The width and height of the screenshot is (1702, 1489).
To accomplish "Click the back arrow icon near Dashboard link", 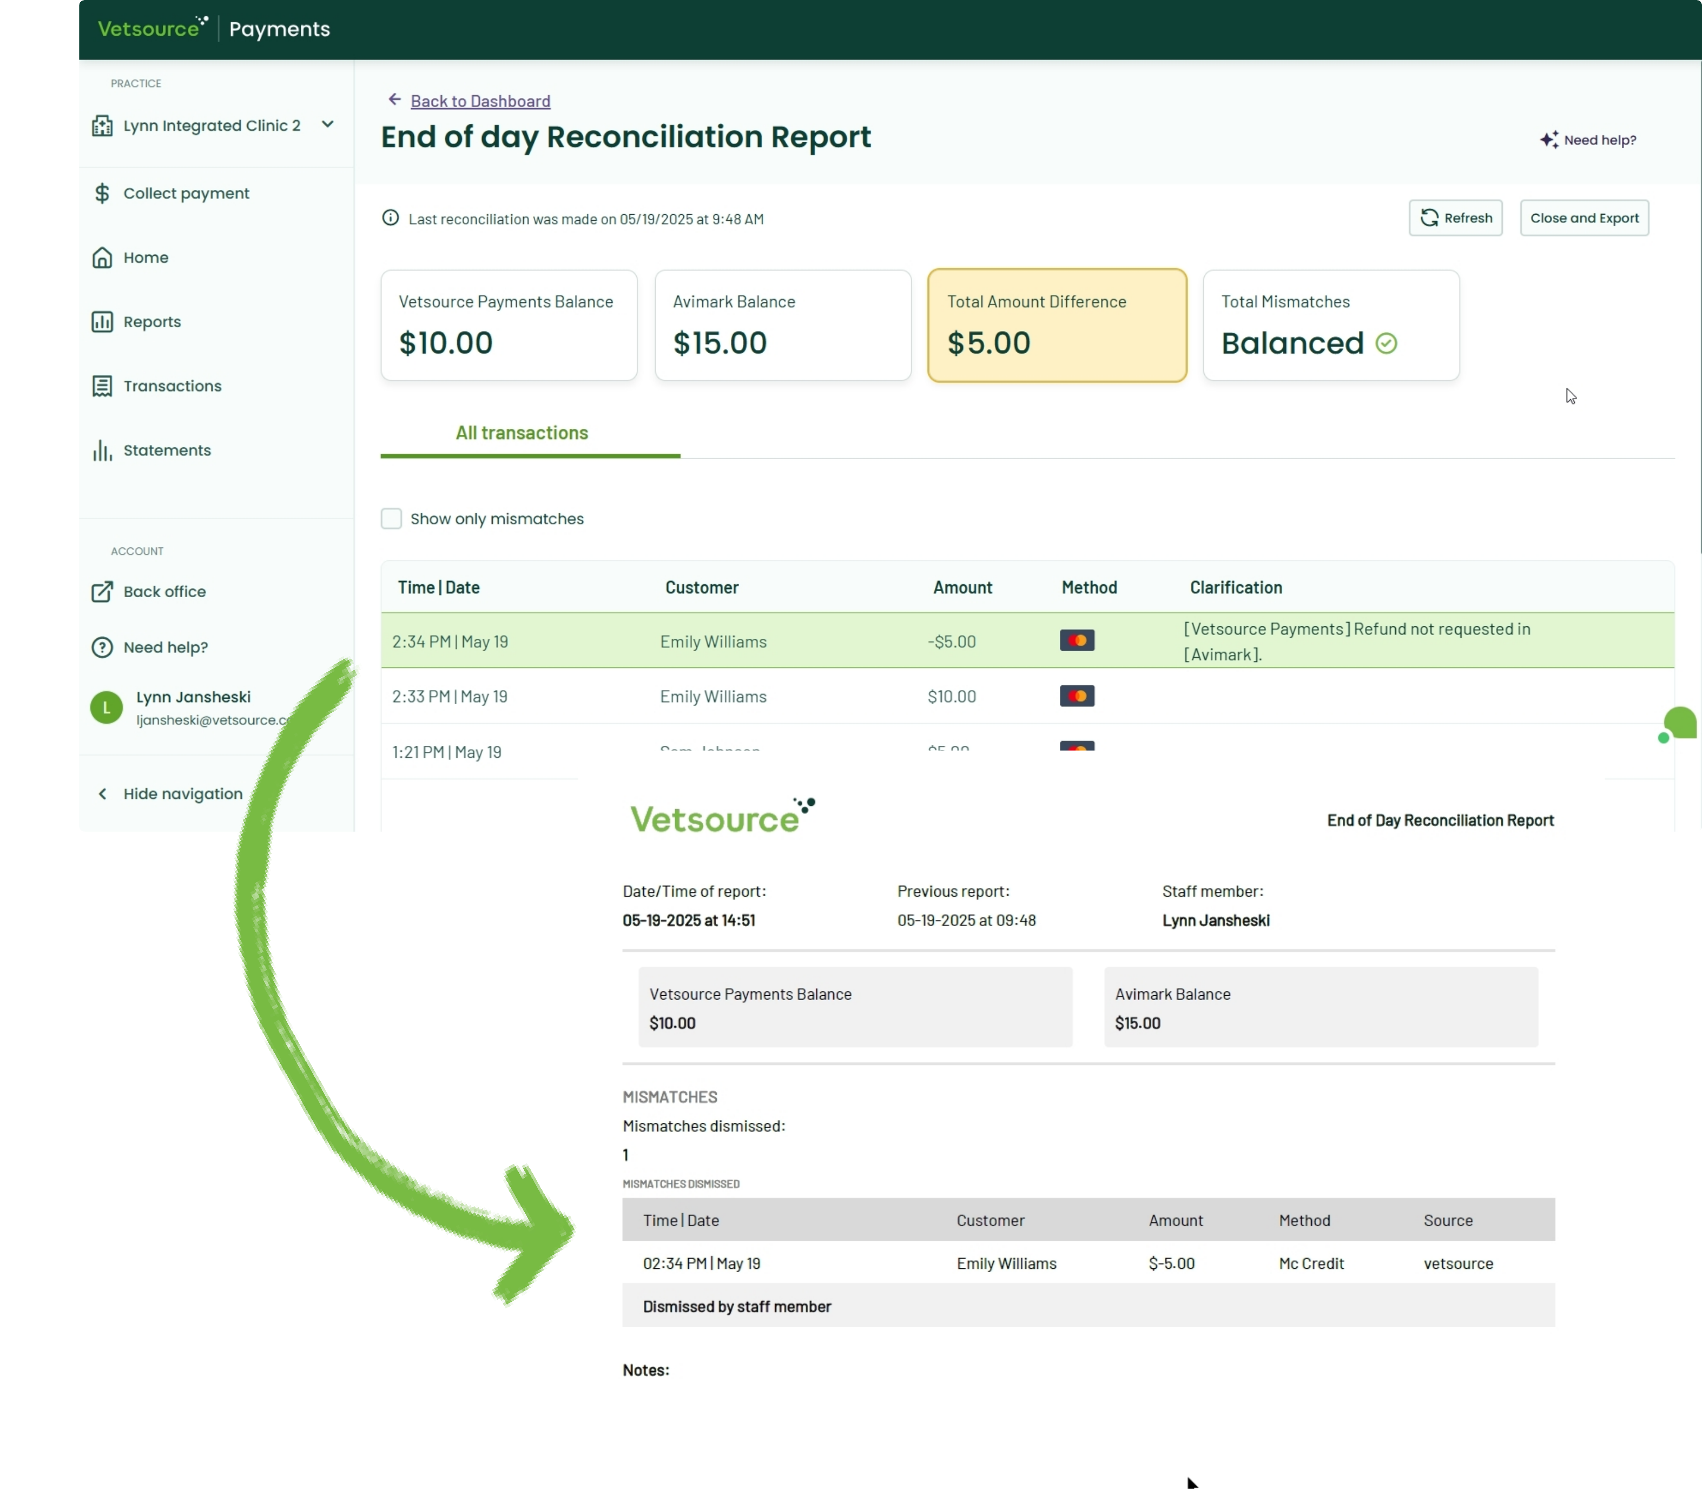I will coord(395,100).
